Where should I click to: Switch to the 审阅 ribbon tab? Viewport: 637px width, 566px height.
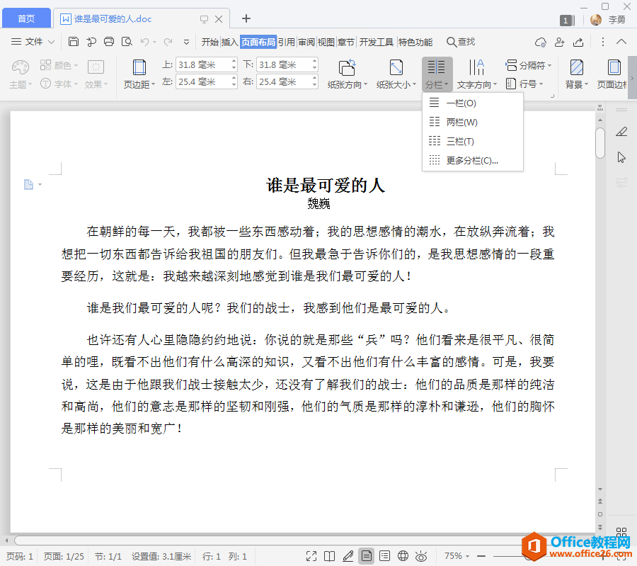(306, 42)
